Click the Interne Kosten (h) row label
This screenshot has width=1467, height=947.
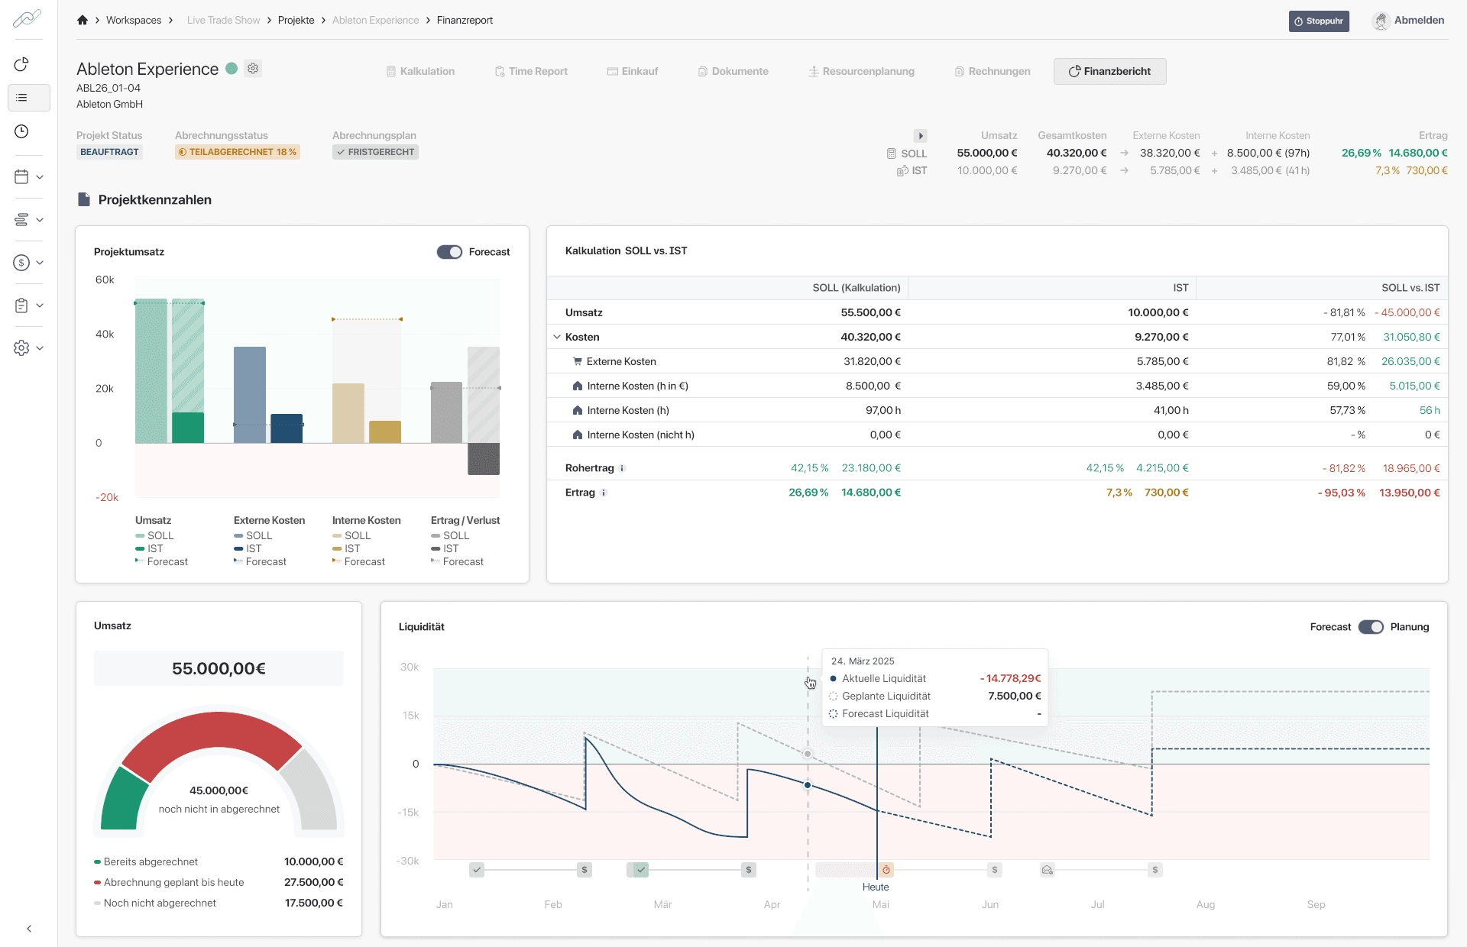point(628,410)
